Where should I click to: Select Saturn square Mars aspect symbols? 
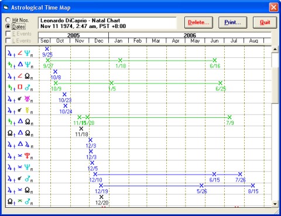(20, 88)
